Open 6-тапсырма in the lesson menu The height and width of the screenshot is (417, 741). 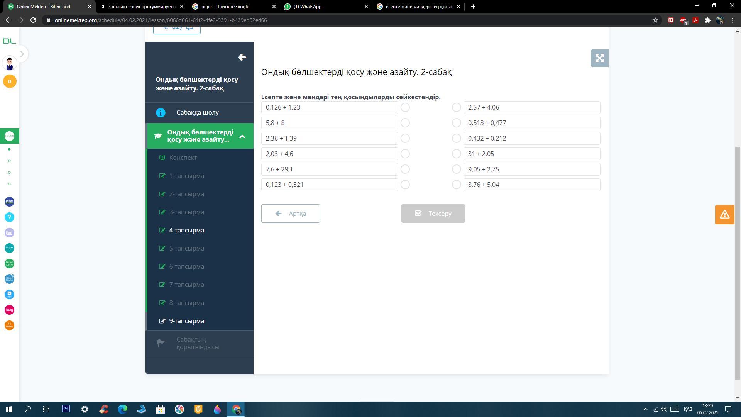click(x=186, y=266)
